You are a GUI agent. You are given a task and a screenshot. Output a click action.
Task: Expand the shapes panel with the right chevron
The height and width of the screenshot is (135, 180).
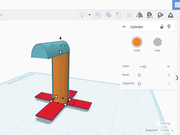click(177, 78)
